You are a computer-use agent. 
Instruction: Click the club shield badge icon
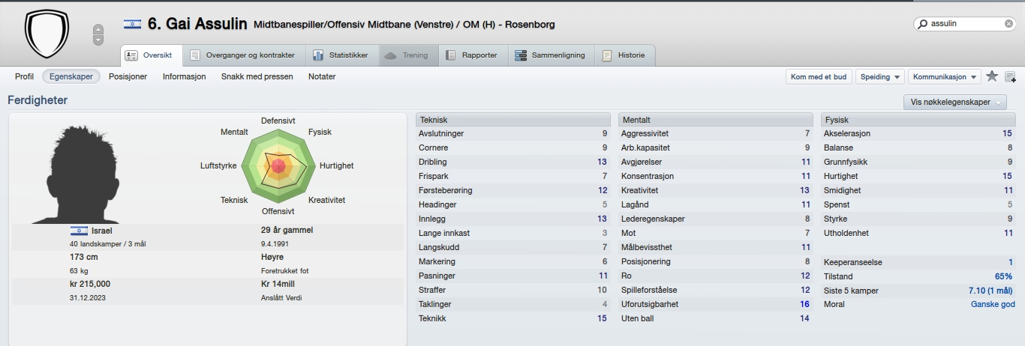point(47,34)
